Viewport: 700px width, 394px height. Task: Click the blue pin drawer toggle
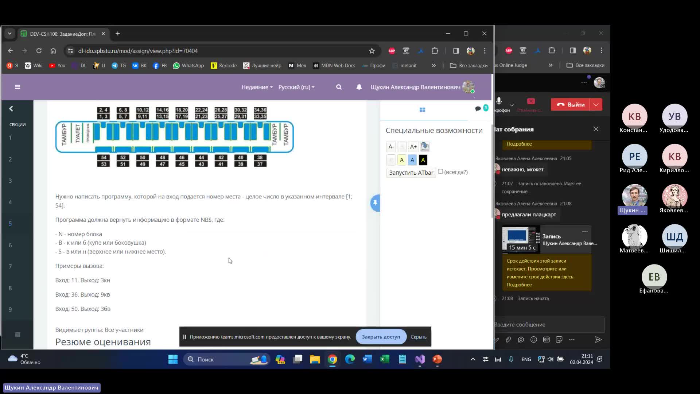tap(375, 203)
